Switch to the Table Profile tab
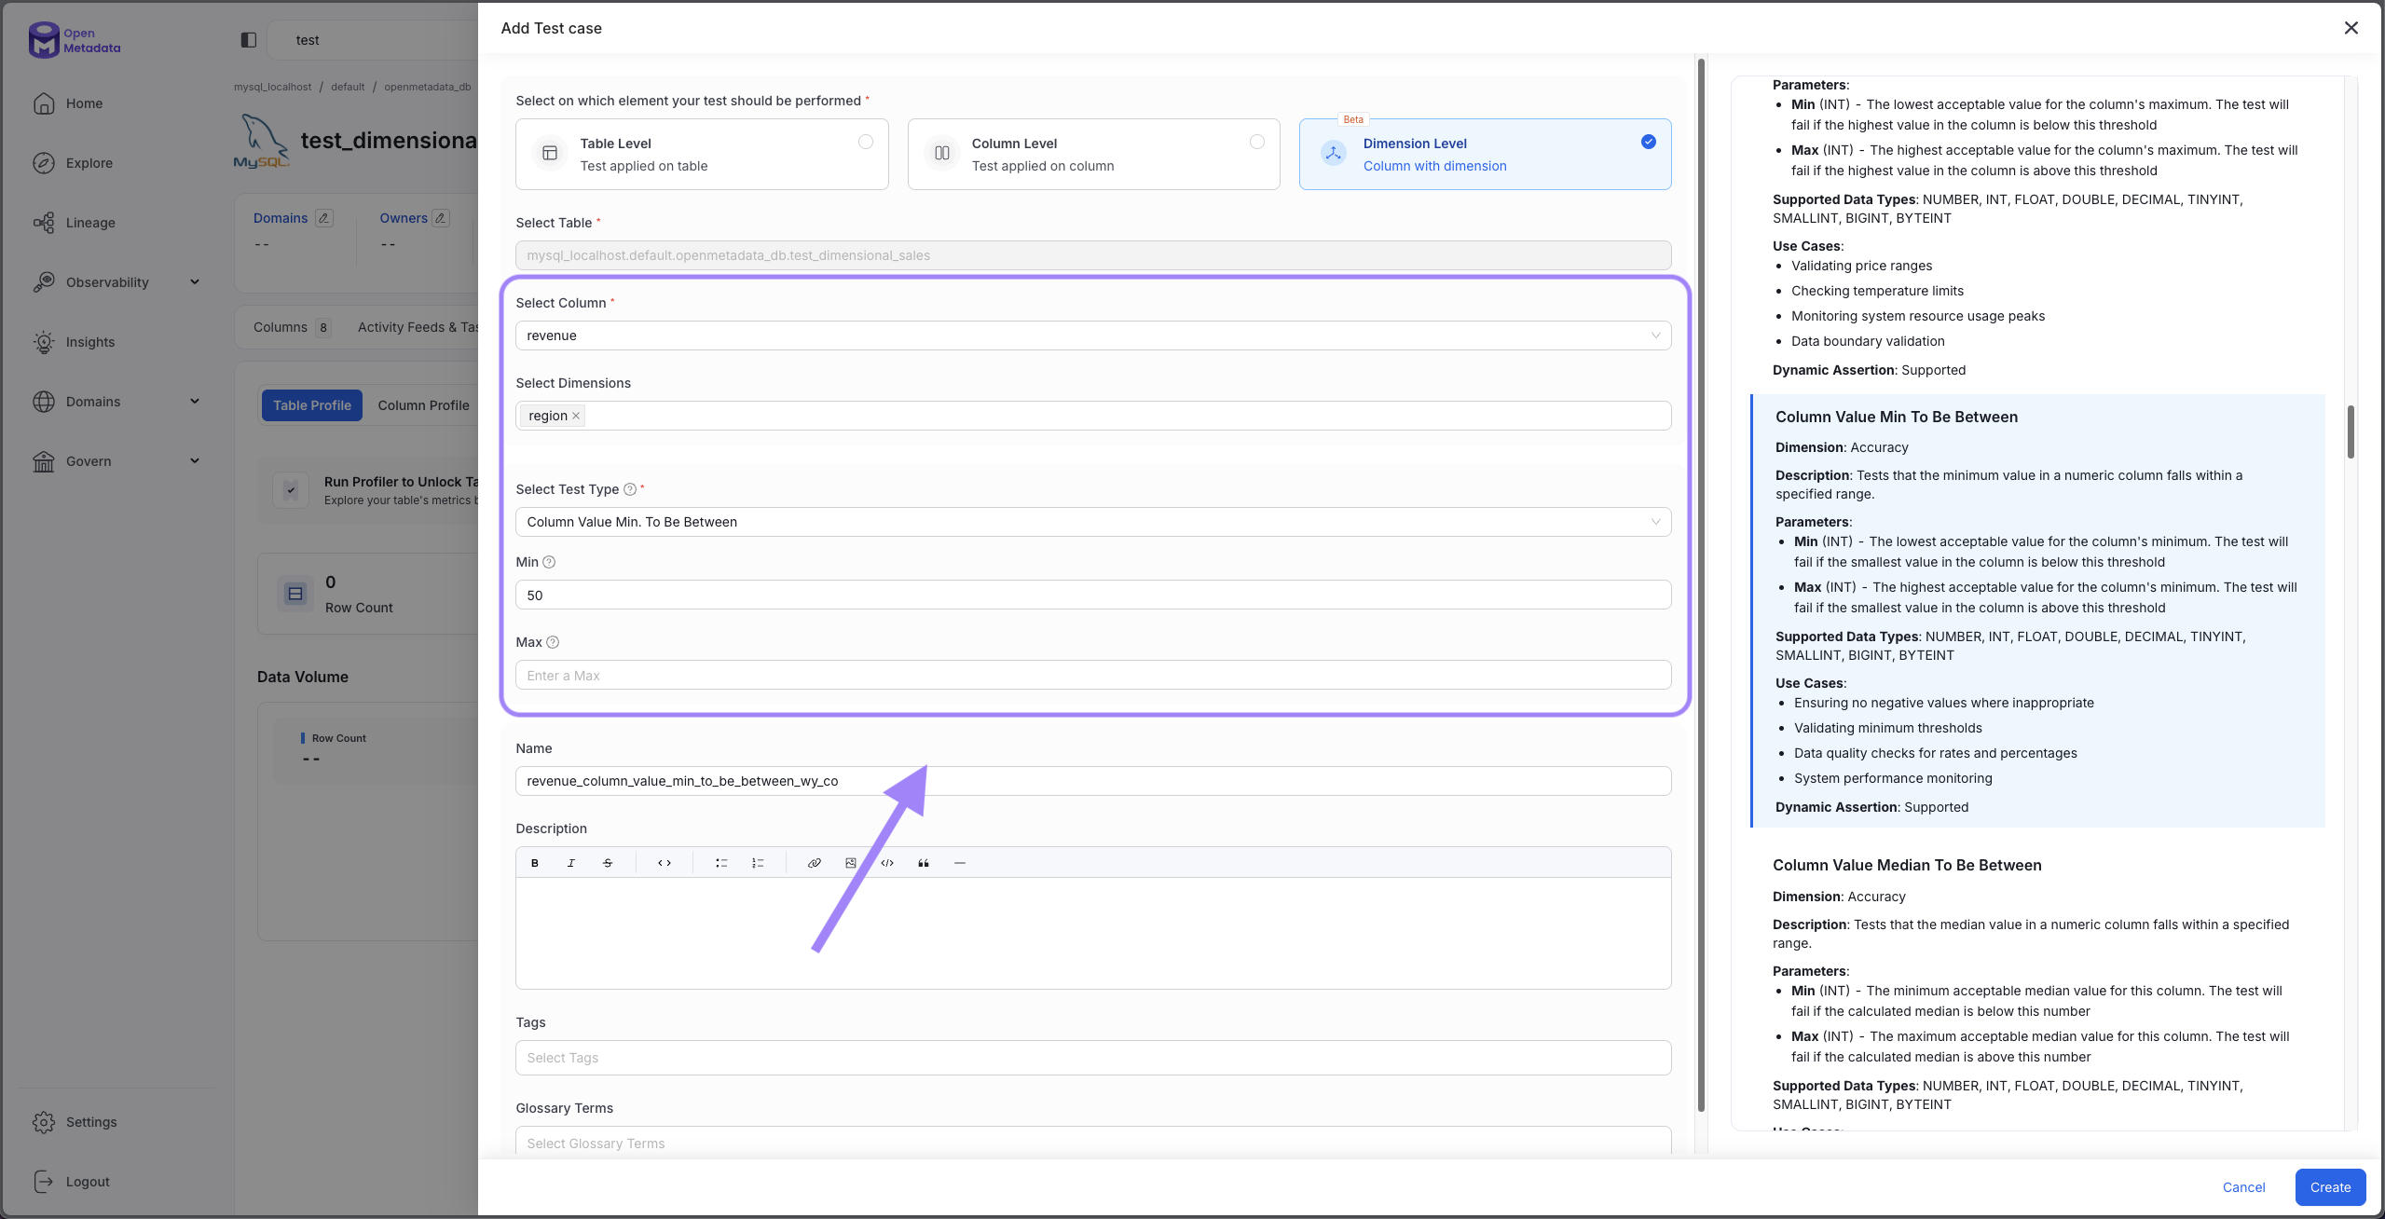This screenshot has height=1219, width=2385. click(x=311, y=404)
